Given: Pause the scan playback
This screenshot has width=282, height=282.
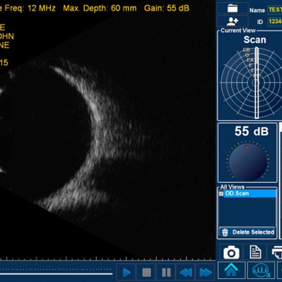Looking at the screenshot, I should (x=166, y=272).
